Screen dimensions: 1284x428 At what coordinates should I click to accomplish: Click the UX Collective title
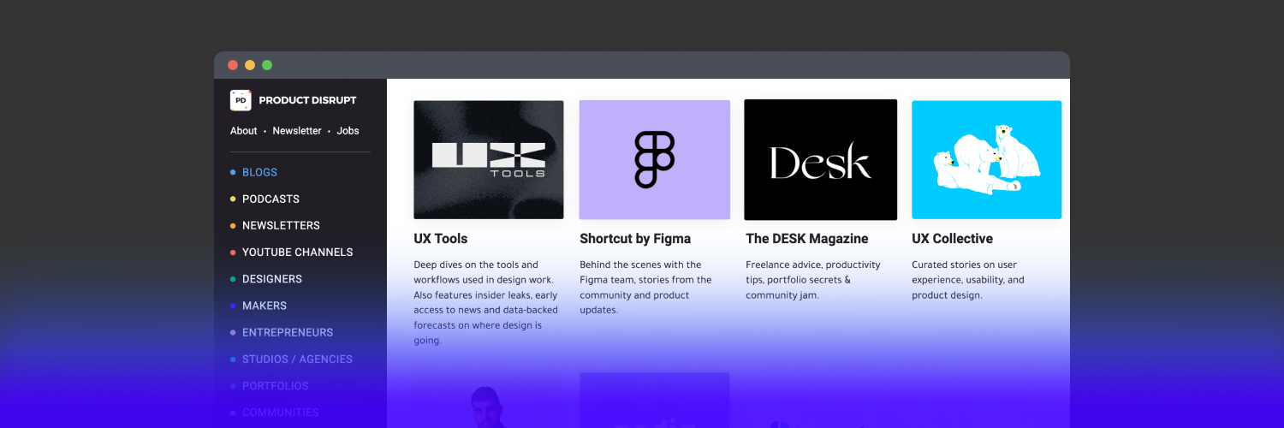[952, 239]
